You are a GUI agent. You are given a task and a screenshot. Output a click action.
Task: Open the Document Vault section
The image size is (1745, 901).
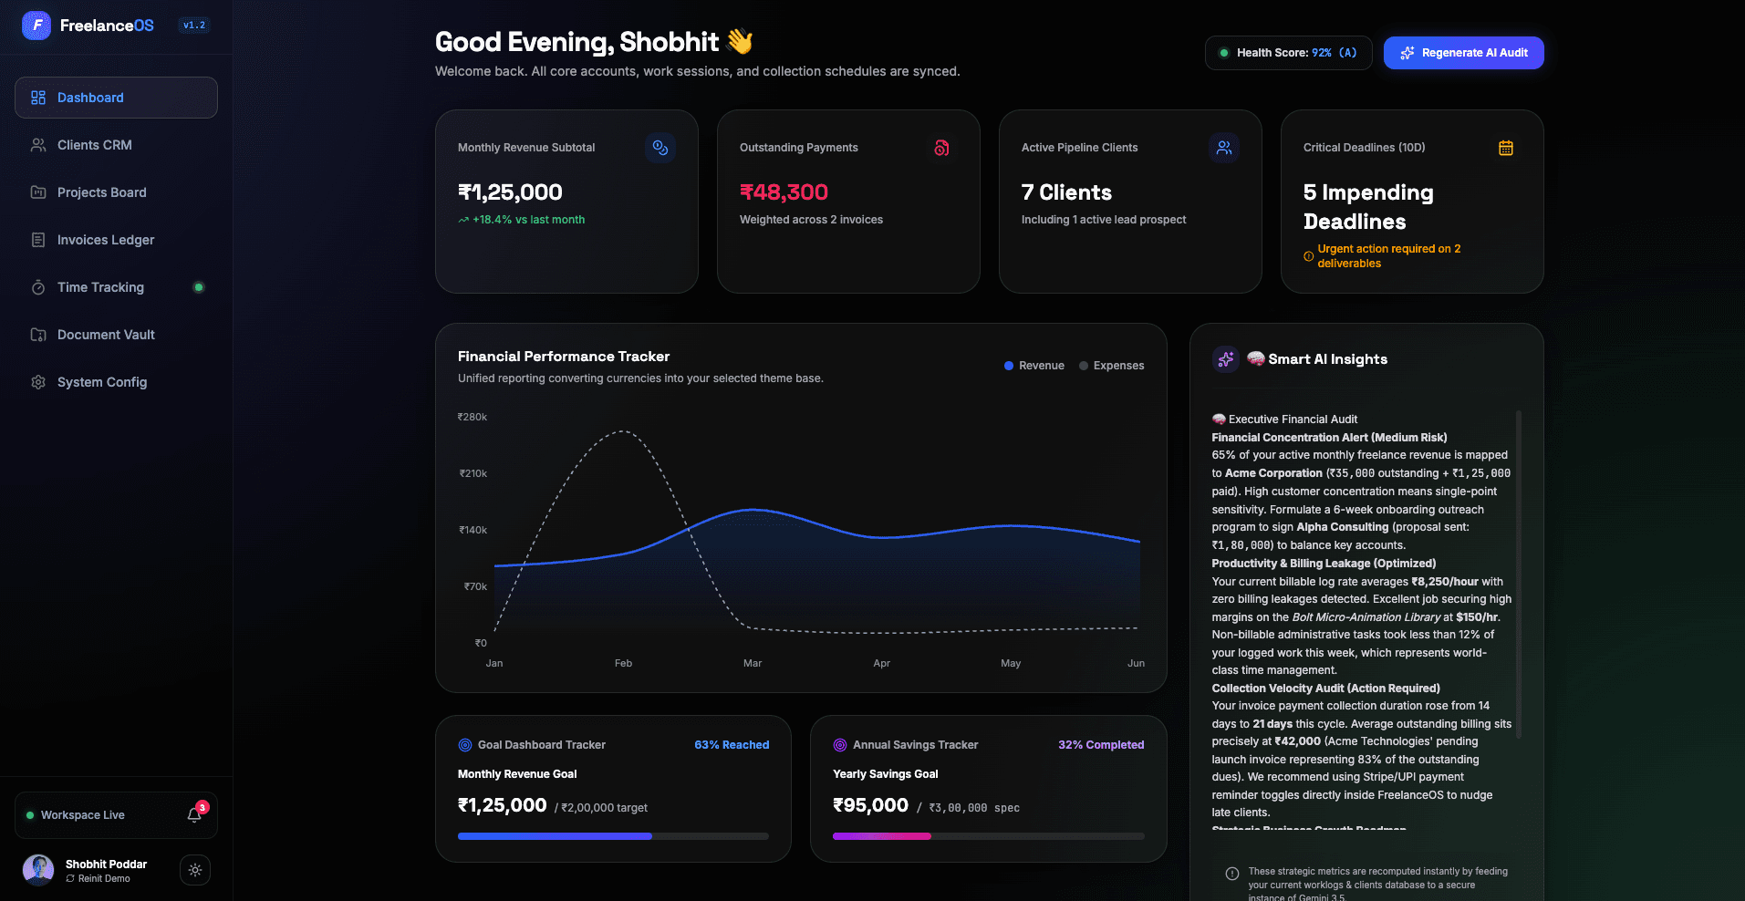[116, 335]
